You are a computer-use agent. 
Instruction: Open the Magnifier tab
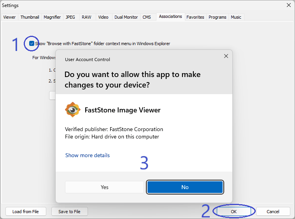click(x=52, y=17)
